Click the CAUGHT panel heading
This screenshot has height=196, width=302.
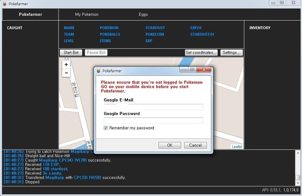coord(15,28)
